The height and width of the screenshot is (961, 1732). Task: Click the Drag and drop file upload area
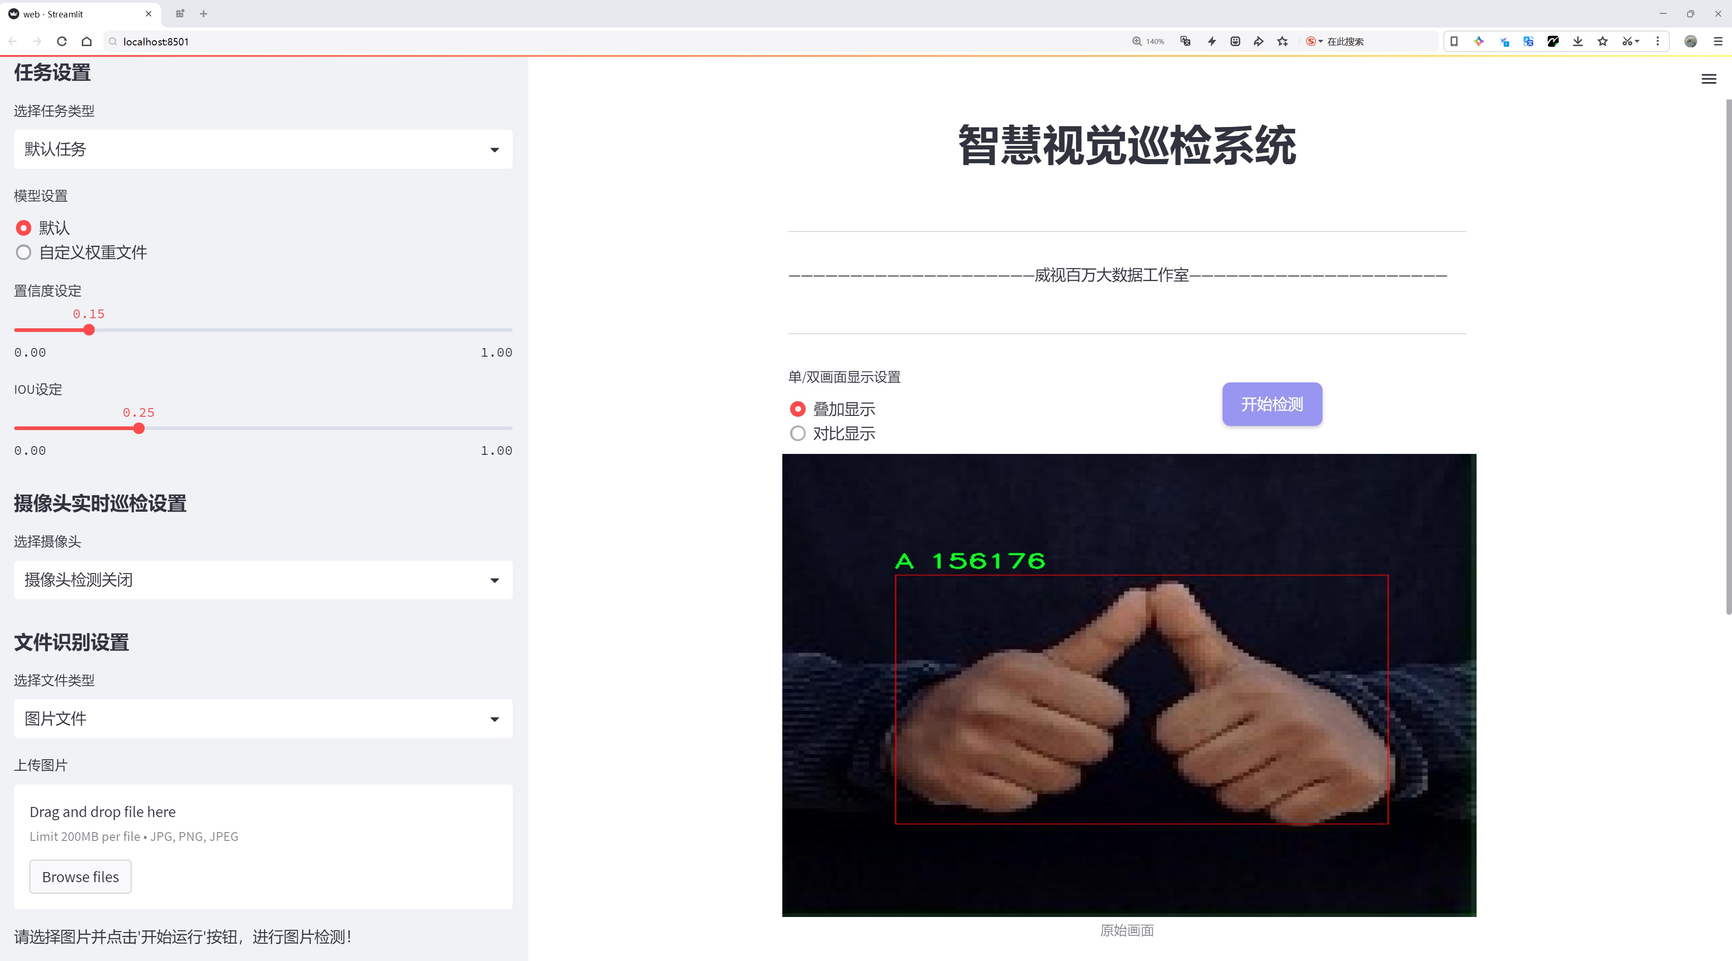coord(263,847)
